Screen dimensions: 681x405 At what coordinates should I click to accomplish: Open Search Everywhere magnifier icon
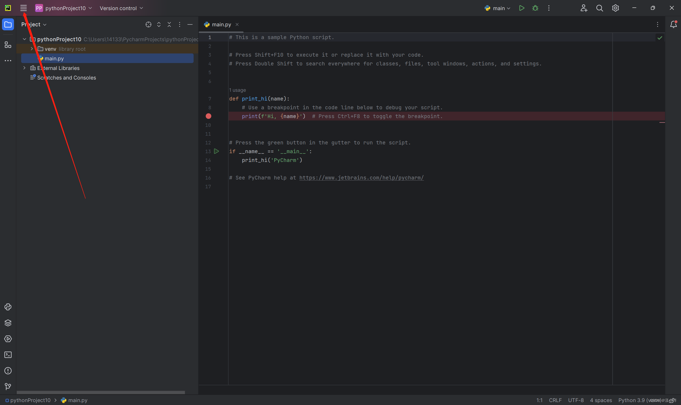599,8
